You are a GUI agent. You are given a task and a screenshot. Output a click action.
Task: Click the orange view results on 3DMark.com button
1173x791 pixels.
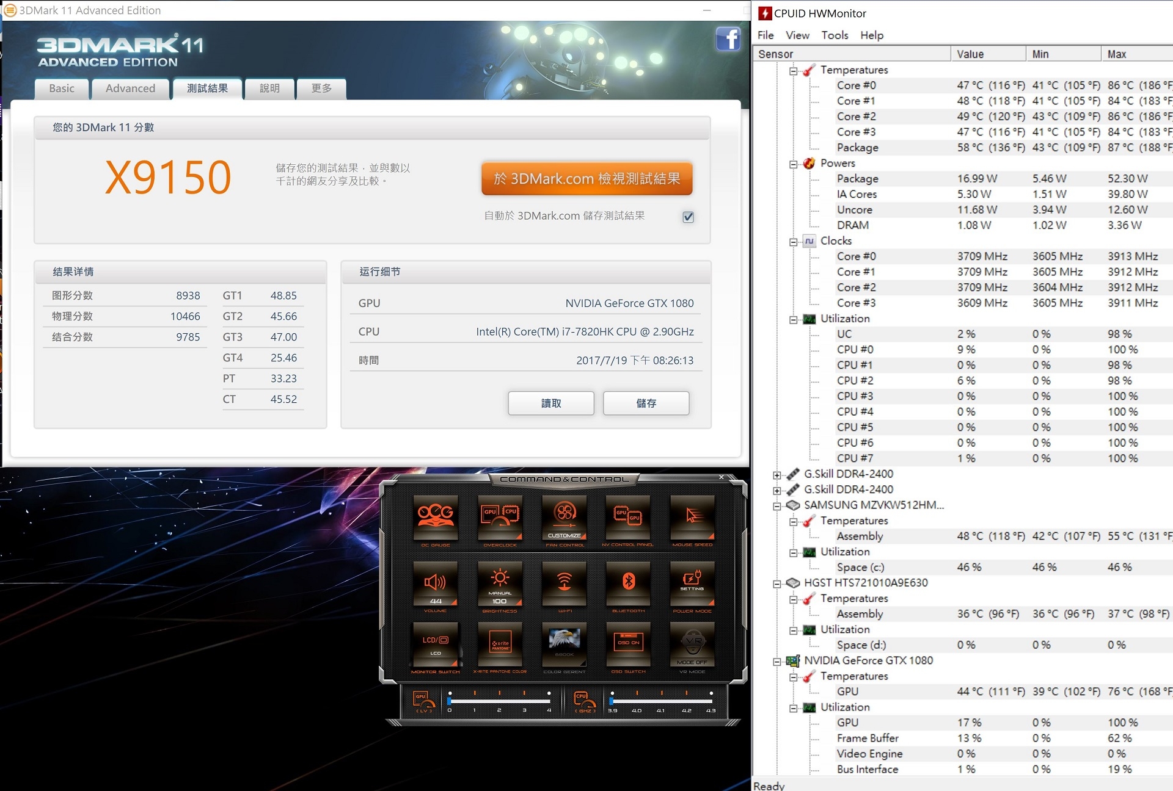coord(586,179)
